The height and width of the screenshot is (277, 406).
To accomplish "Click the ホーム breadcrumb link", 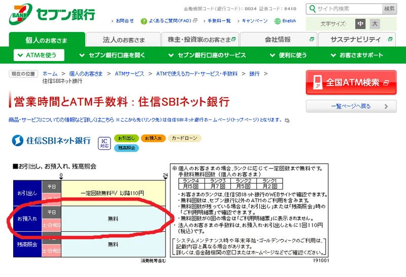I will point(50,74).
